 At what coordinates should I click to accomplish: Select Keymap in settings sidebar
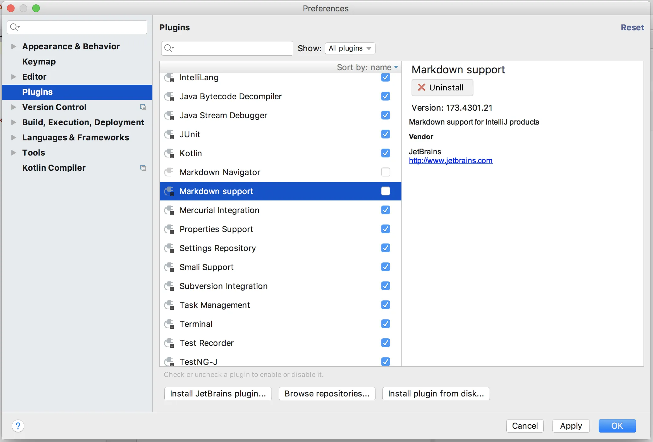(39, 62)
